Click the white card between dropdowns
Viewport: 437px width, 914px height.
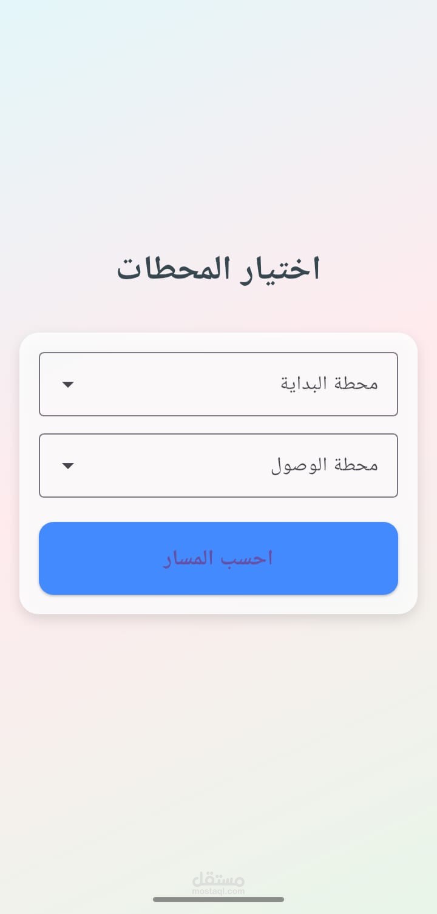[x=218, y=425]
